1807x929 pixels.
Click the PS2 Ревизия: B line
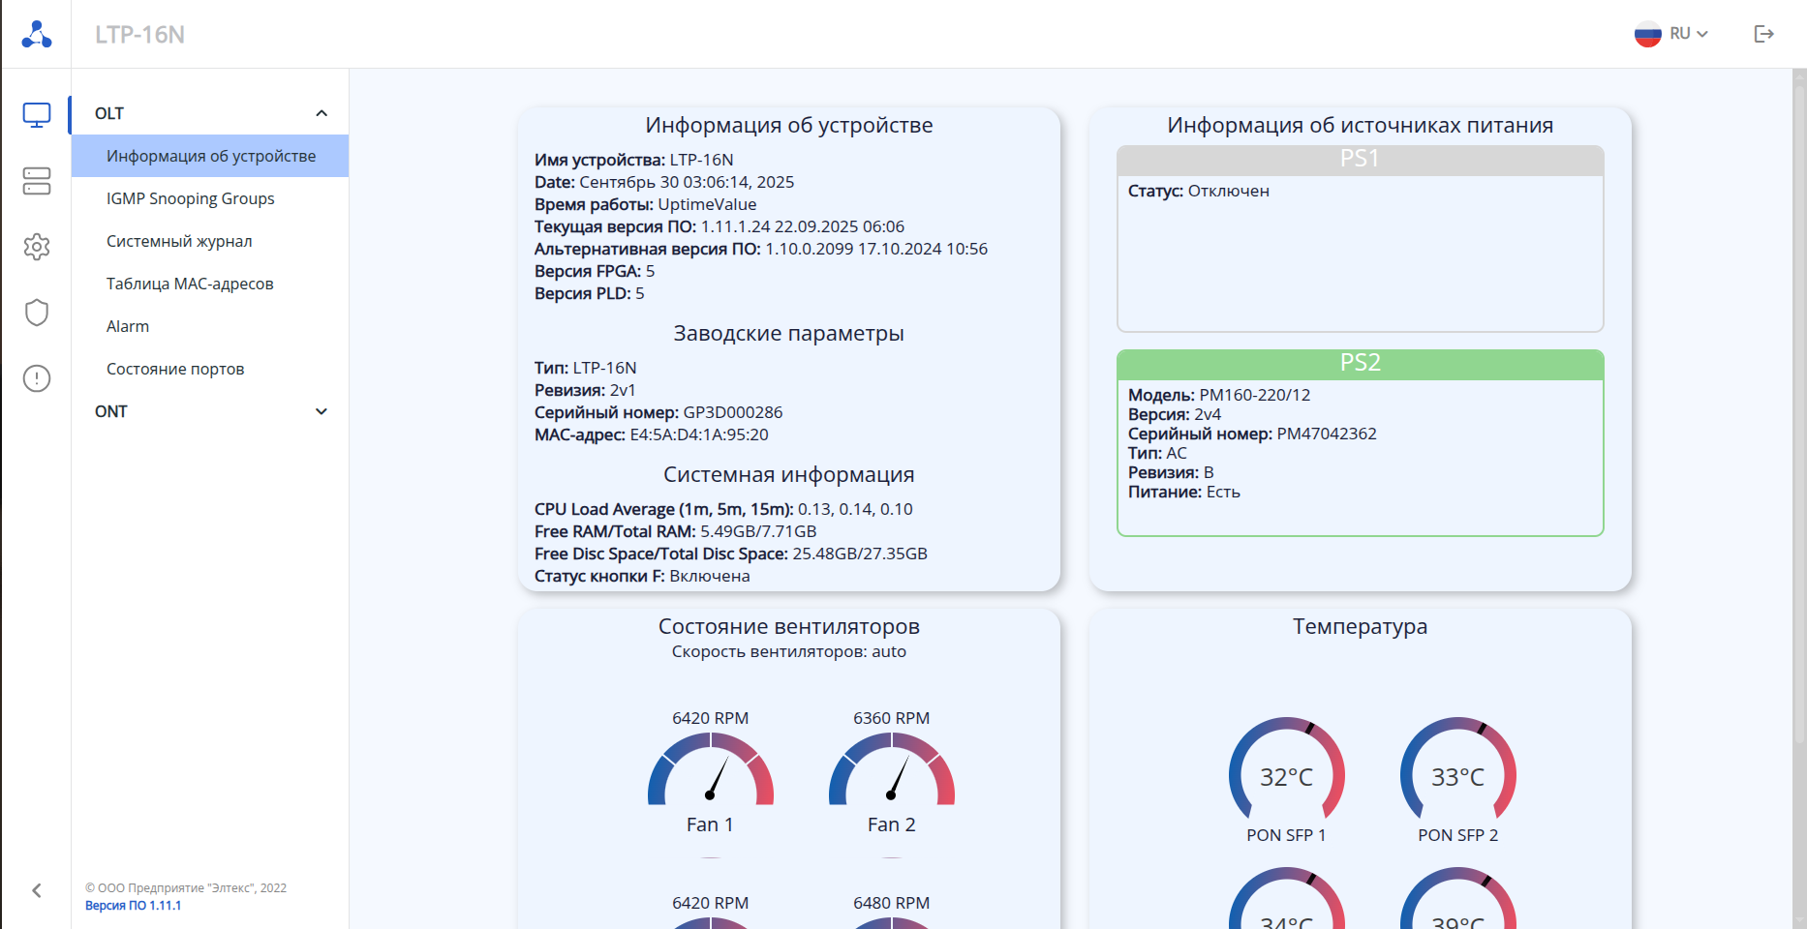1171,472
